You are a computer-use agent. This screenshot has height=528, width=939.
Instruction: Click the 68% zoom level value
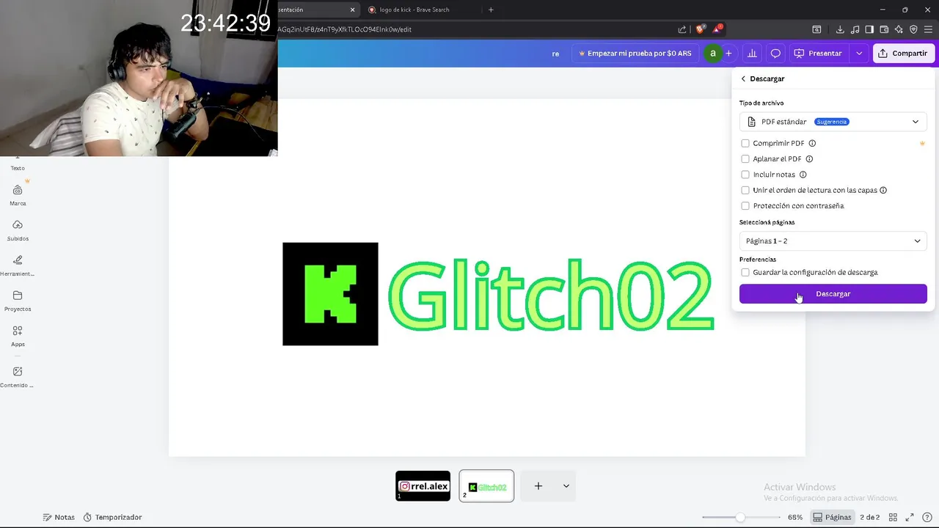(x=795, y=517)
